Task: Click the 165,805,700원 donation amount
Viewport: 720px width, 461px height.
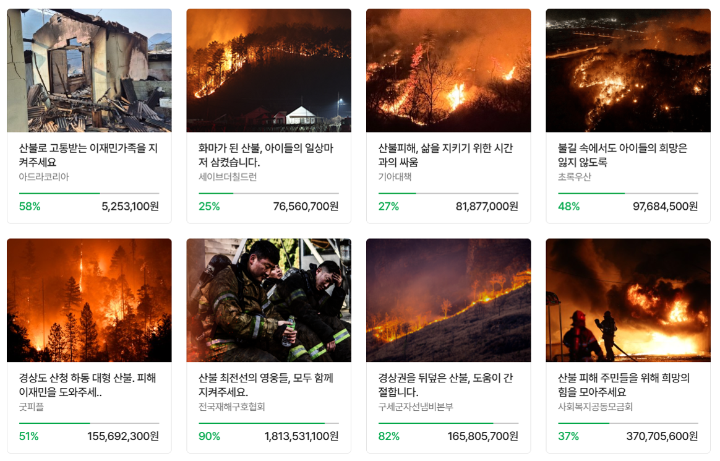Action: [483, 436]
